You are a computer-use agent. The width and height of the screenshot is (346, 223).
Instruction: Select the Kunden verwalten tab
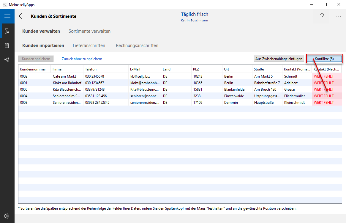pyautogui.click(x=41, y=31)
